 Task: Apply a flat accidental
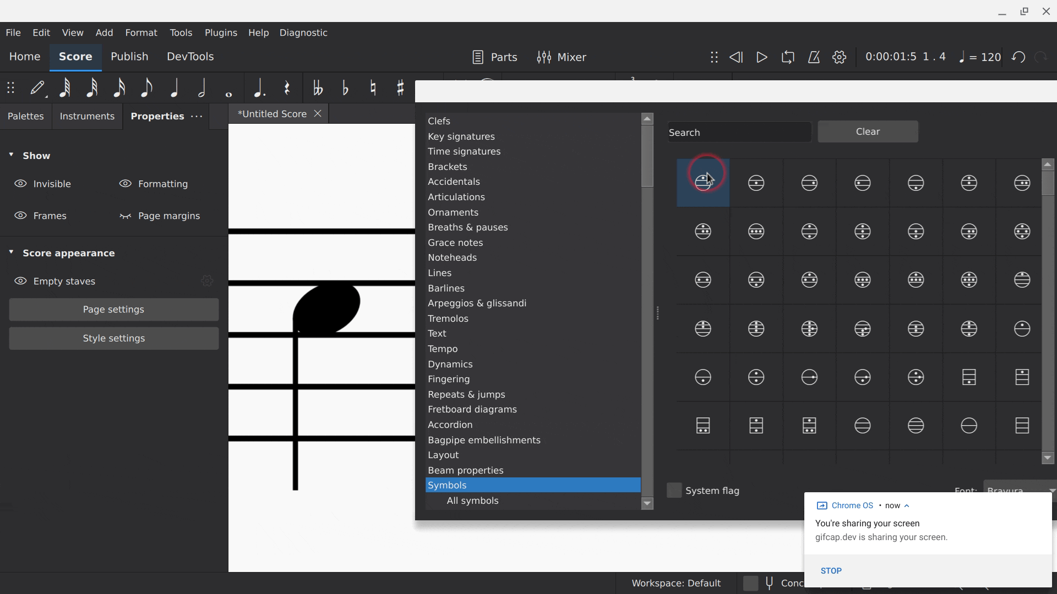click(345, 88)
